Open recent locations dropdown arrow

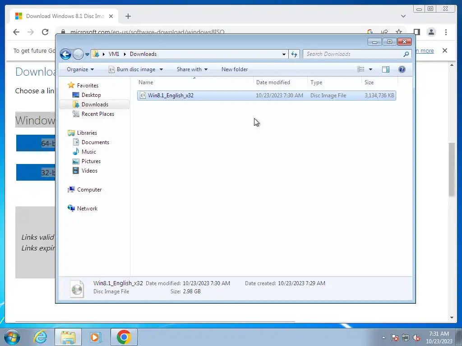[87, 55]
